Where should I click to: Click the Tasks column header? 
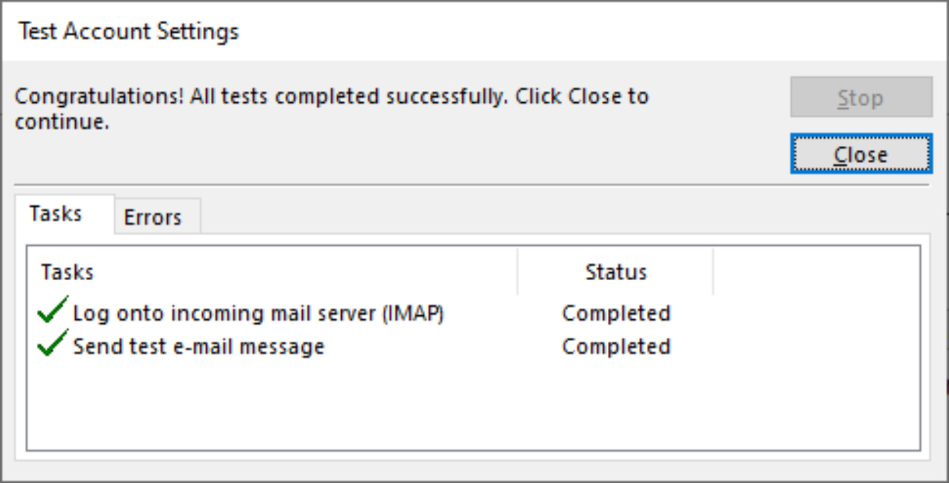(67, 272)
